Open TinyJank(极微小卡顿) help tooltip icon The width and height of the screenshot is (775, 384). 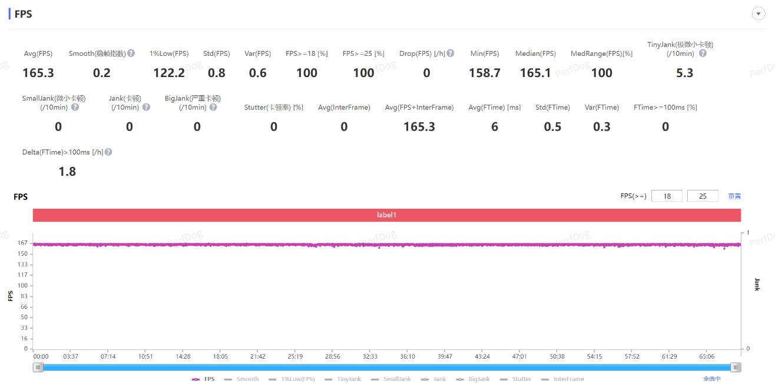click(x=703, y=53)
